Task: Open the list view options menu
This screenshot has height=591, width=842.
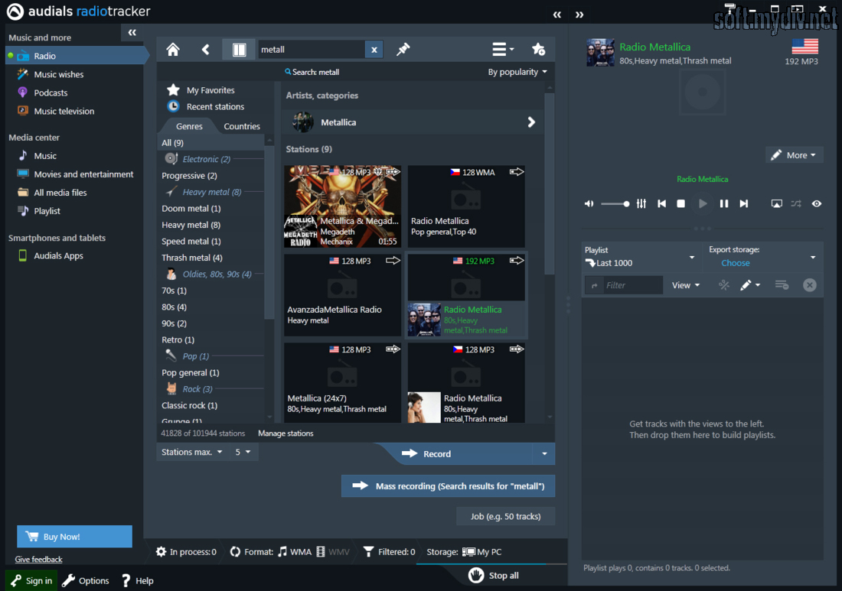Action: point(503,50)
